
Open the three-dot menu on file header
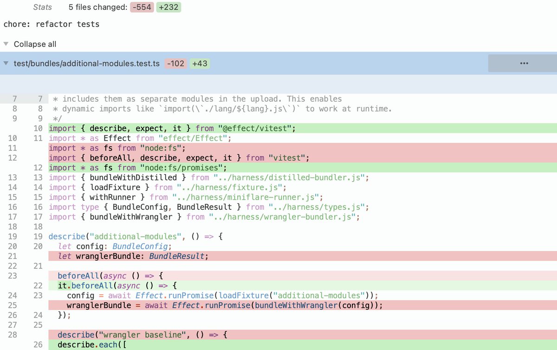(x=524, y=64)
